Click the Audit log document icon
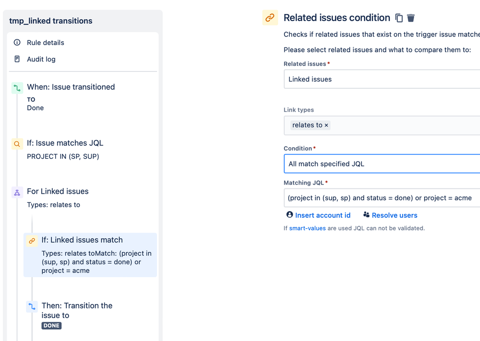Image resolution: width=480 pixels, height=341 pixels. click(17, 59)
